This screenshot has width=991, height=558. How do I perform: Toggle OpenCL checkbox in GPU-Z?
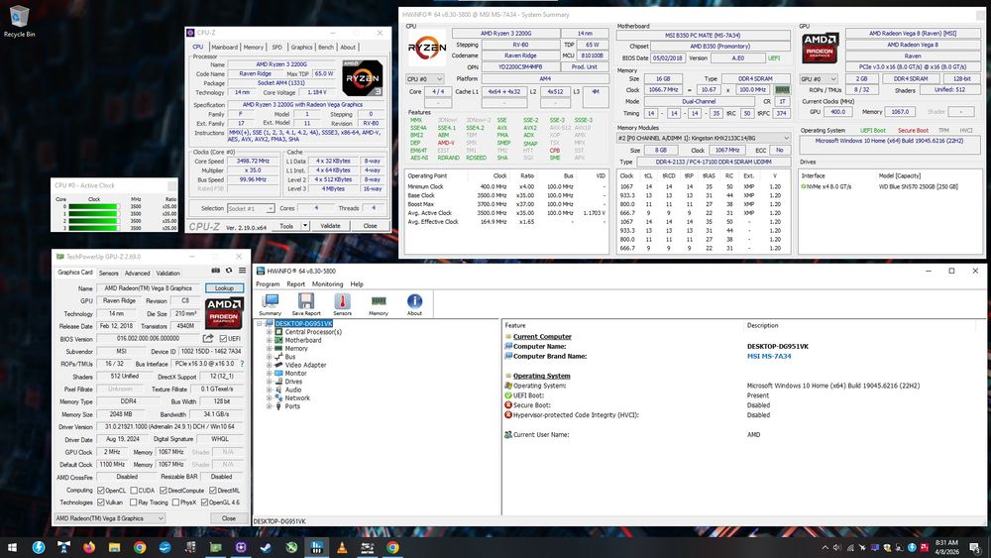pyautogui.click(x=100, y=491)
